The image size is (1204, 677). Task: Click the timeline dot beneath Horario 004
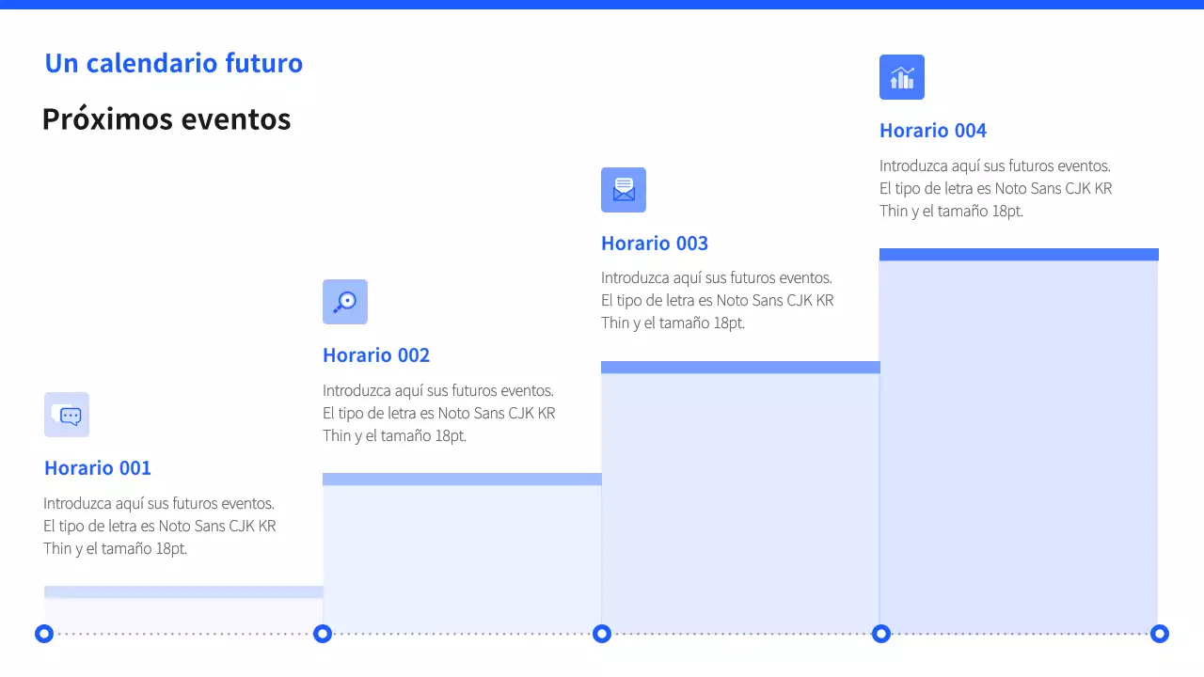click(x=880, y=634)
